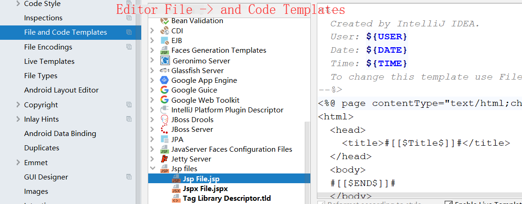Click the 'Created by IntelliJ IDEA.' comment line
Image resolution: width=522 pixels, height=204 pixels.
pyautogui.click(x=405, y=24)
